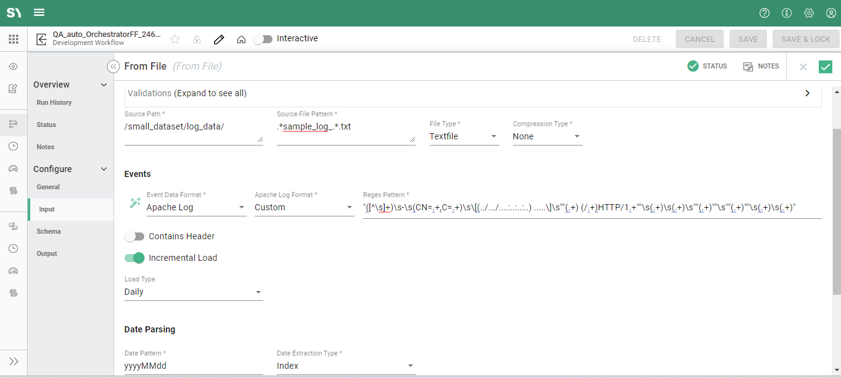Open the Load Type dropdown
Screen dimensions: 841x378
click(x=194, y=292)
